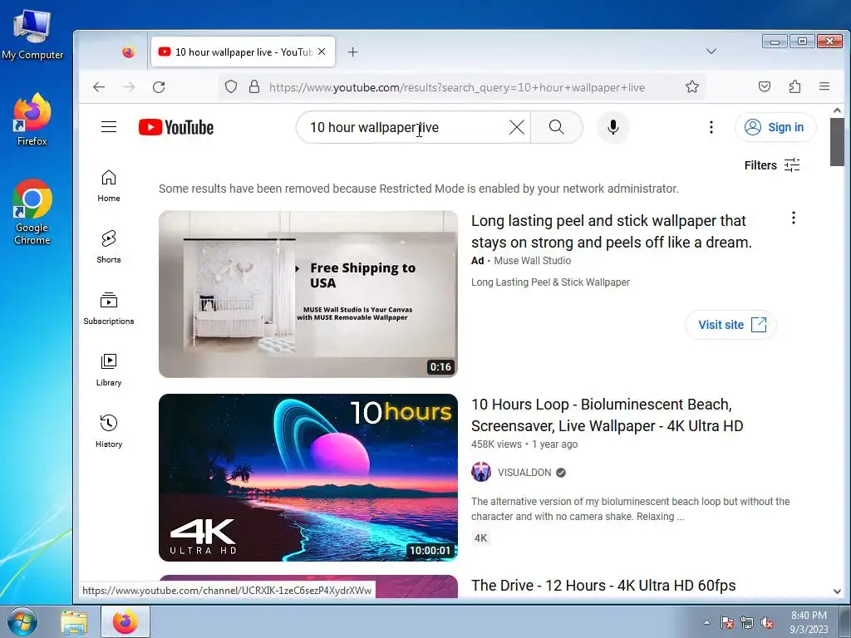Open Shorts in sidebar
The width and height of the screenshot is (851, 638).
coord(109,248)
